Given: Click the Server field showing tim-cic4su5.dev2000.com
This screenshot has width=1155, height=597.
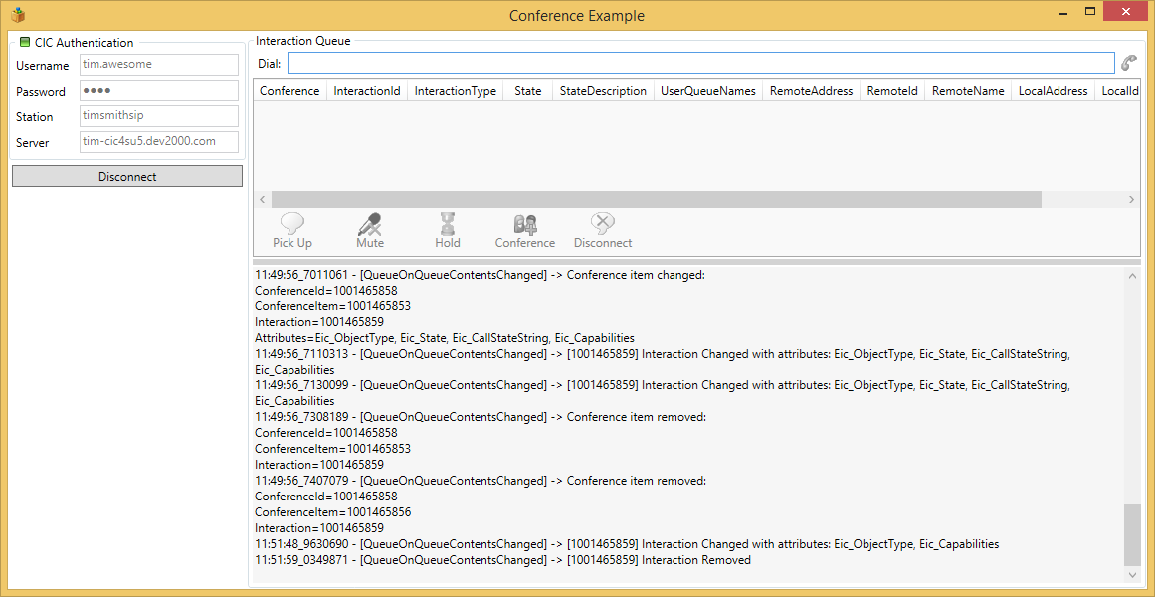Looking at the screenshot, I should coord(158,142).
